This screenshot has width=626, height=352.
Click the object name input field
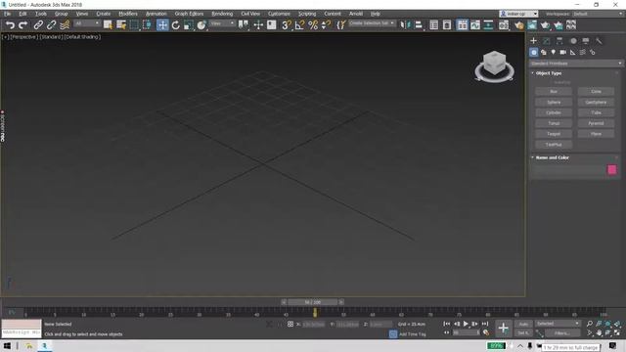tap(569, 169)
